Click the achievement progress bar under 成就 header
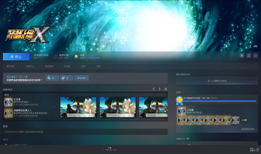 94,58
